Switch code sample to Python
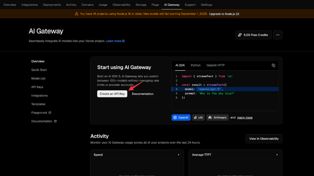This screenshot has width=314, height=176. pyautogui.click(x=196, y=65)
